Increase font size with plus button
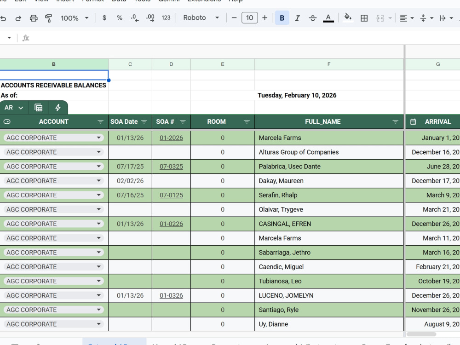 click(x=264, y=18)
